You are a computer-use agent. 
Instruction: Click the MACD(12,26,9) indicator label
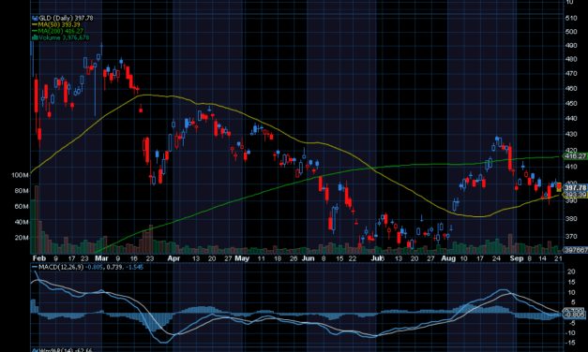click(61, 267)
